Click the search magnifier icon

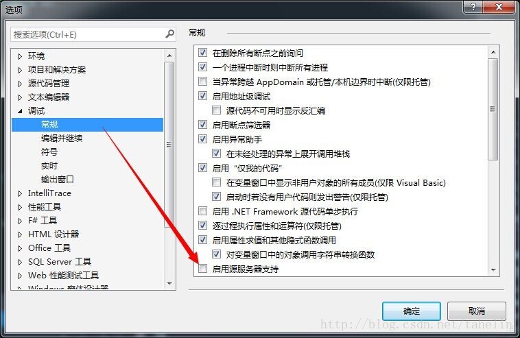coord(170,34)
